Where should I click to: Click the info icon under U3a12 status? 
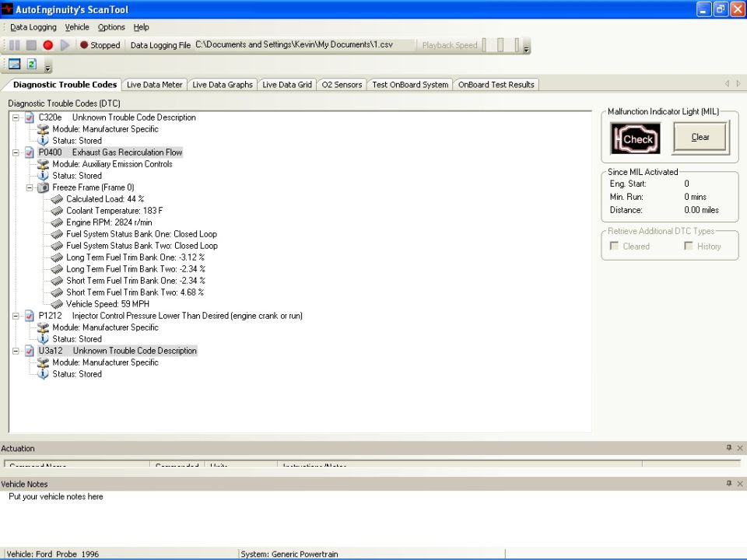coord(43,374)
